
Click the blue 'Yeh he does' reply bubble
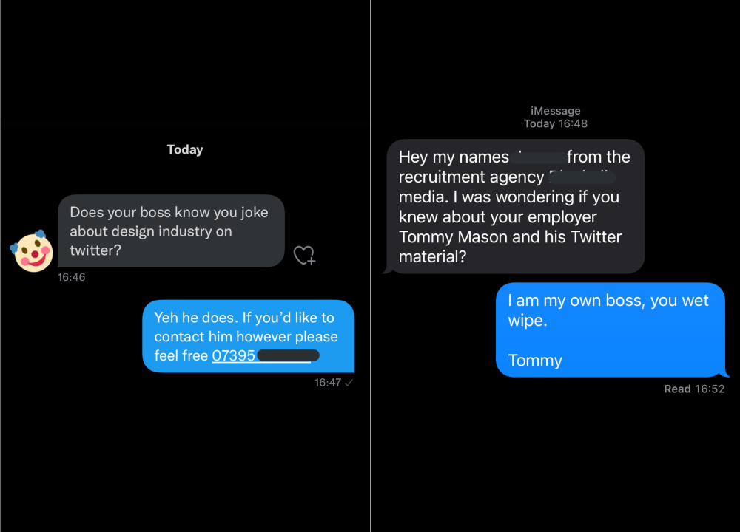[248, 336]
